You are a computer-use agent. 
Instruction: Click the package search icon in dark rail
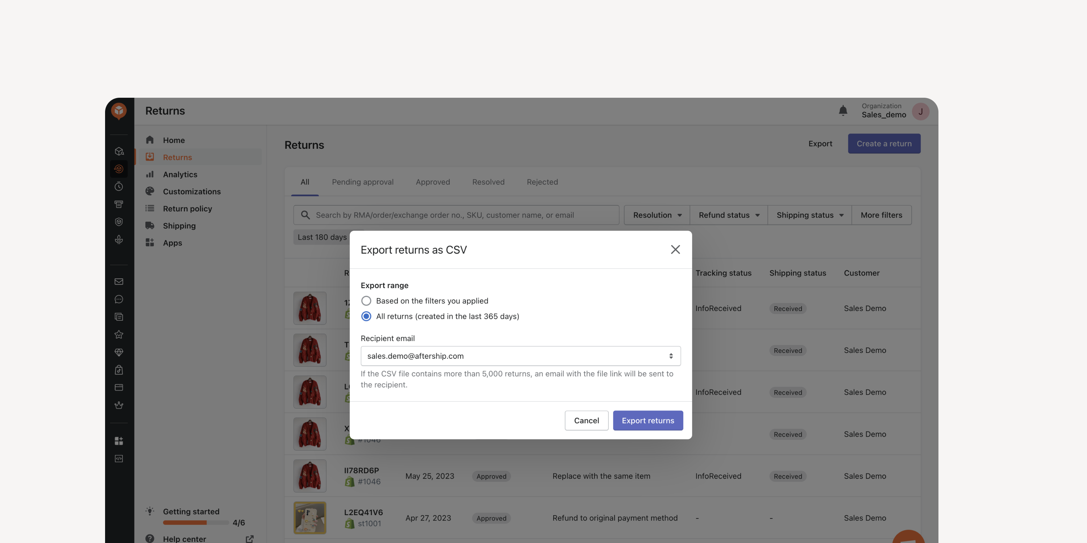tap(119, 151)
